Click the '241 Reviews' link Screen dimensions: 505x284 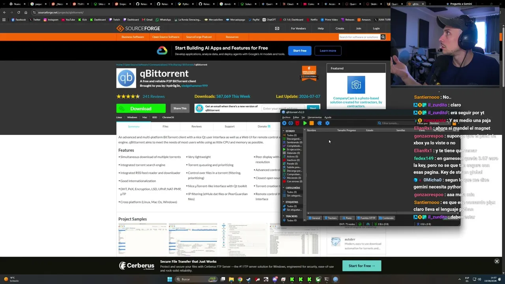point(153,96)
